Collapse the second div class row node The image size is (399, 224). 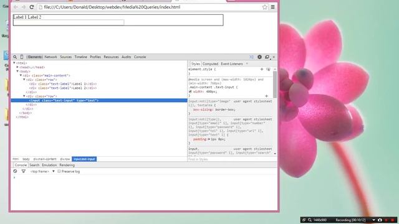point(24,96)
